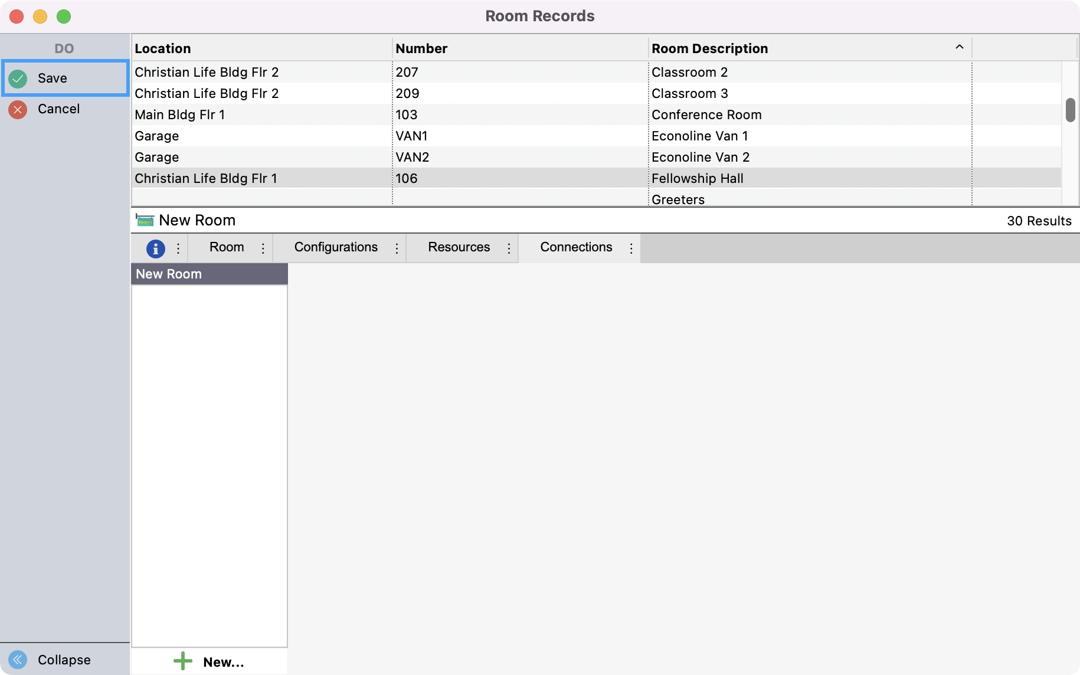The image size is (1080, 675).
Task: Open options dots beside the info icon
Action: click(x=178, y=248)
